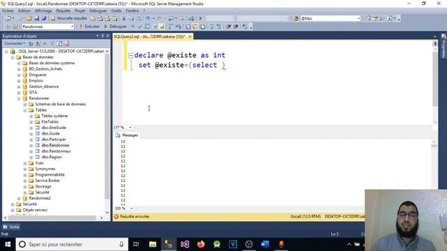Screen dimensions: 447x251
Task: Click the Sortie output panel tab
Action: (11, 227)
